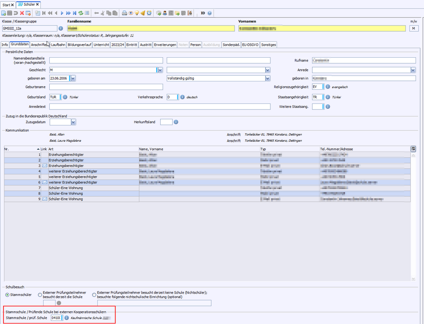Screen dimensions: 424x324
Task: Open the geboren am date picker
Action: tap(73, 78)
